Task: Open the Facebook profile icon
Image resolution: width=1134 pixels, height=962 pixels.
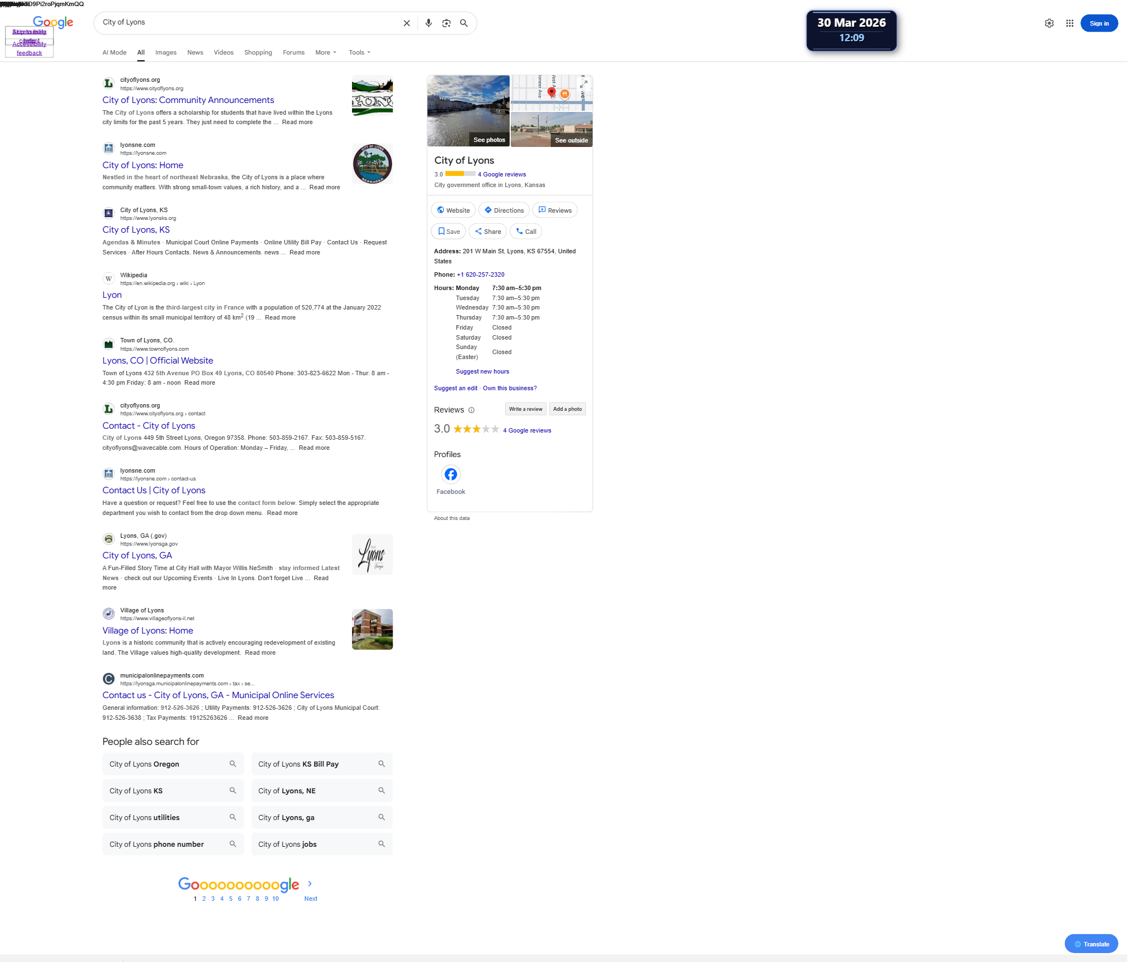Action: 451,474
